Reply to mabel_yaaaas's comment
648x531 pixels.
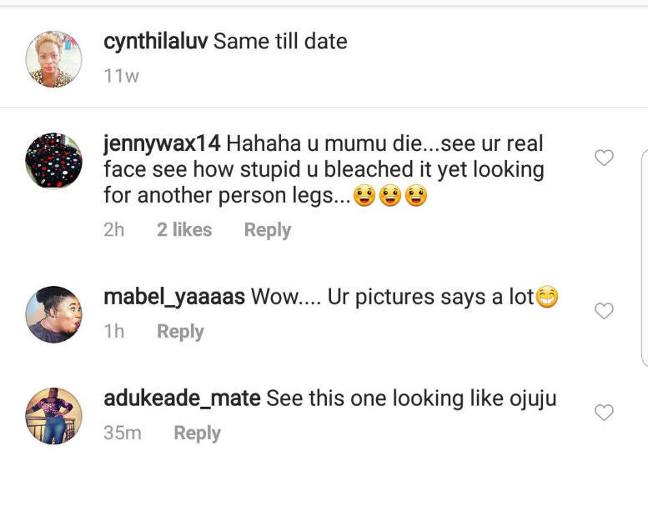click(x=180, y=332)
